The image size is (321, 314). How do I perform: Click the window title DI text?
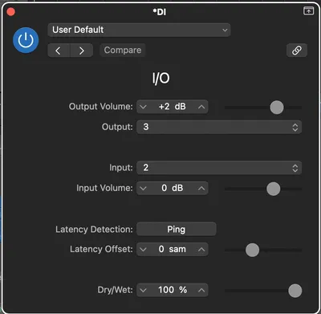[160, 12]
